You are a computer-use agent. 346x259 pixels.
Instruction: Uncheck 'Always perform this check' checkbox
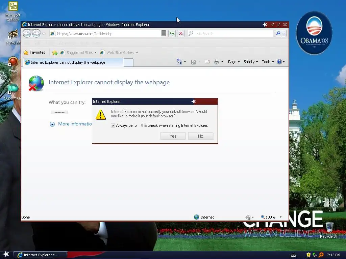[113, 125]
